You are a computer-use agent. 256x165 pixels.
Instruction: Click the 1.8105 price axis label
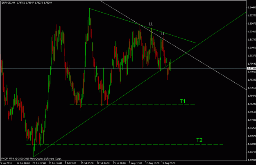[x=252, y=47]
